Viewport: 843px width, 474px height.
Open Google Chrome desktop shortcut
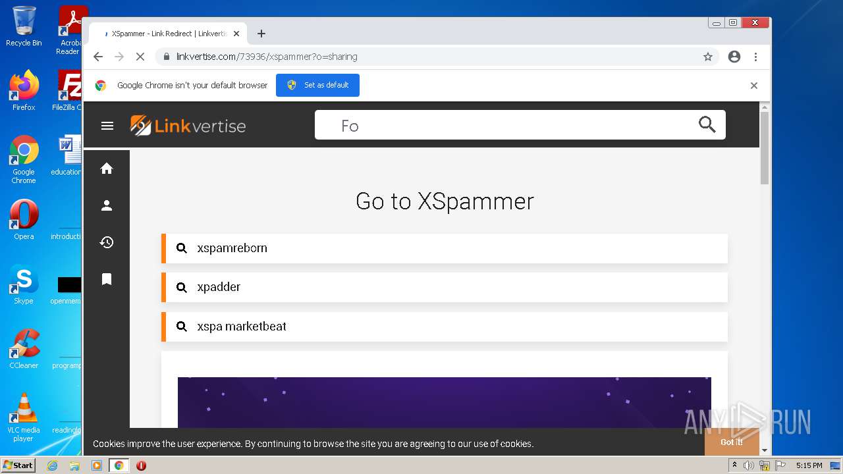tap(24, 160)
